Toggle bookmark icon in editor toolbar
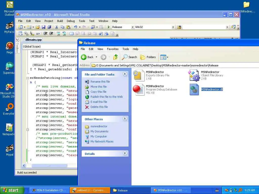The image size is (259, 194). click(72, 34)
